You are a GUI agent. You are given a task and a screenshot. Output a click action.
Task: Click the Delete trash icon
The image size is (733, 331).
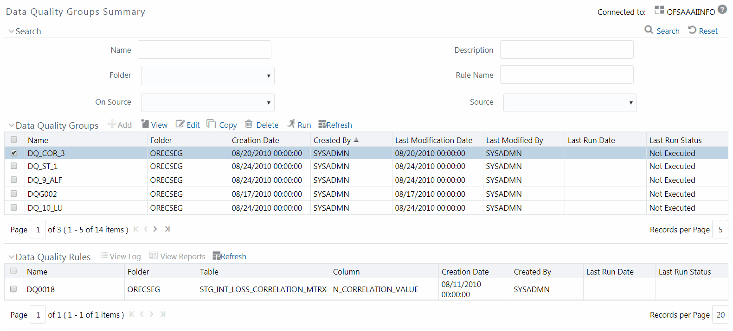coord(249,124)
